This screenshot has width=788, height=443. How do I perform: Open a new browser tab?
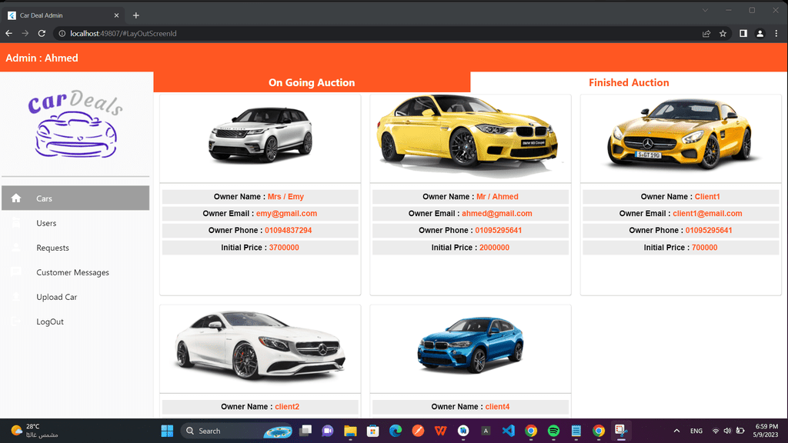pos(135,15)
